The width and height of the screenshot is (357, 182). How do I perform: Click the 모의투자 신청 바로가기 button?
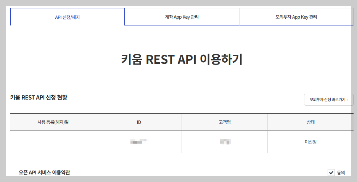(328, 100)
